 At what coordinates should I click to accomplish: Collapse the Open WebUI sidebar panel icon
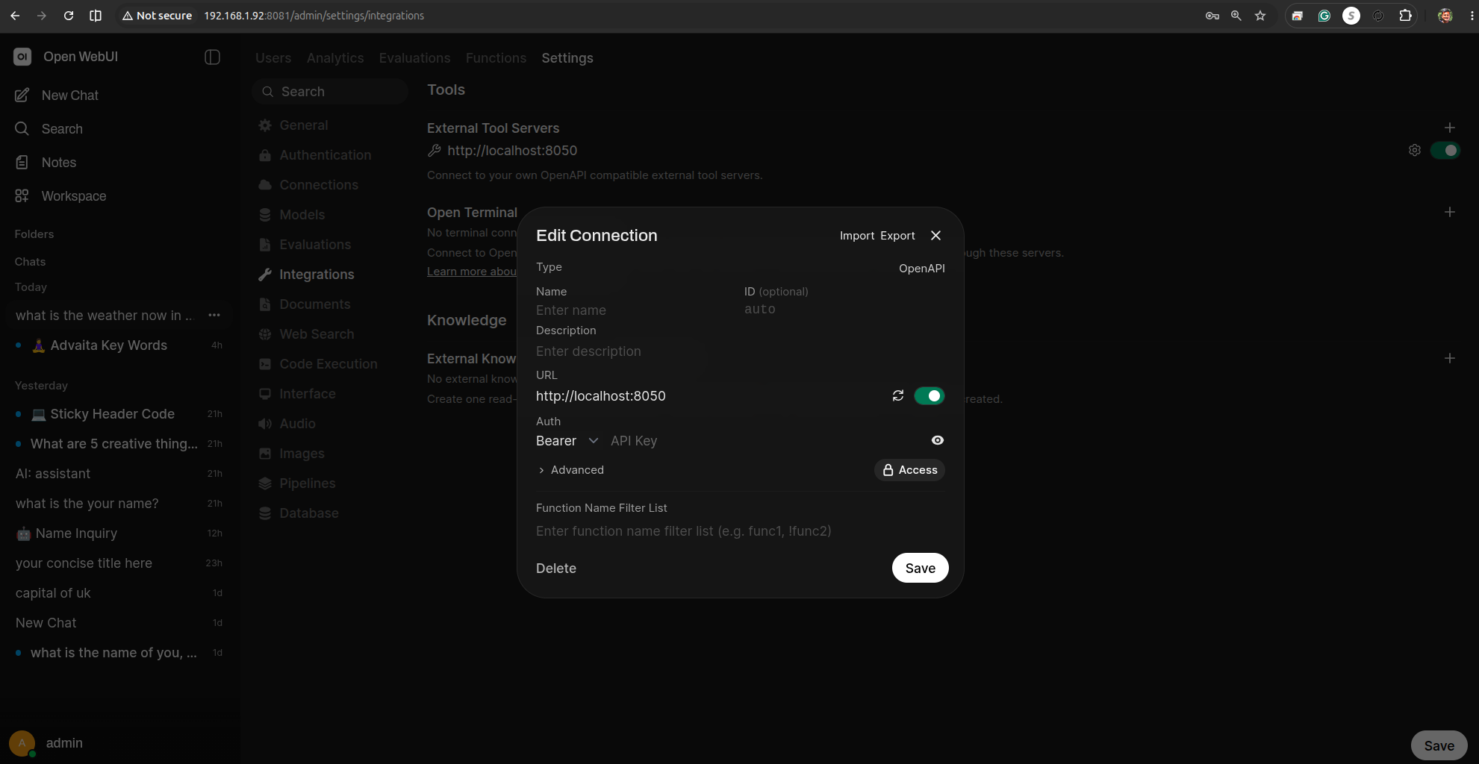(212, 57)
